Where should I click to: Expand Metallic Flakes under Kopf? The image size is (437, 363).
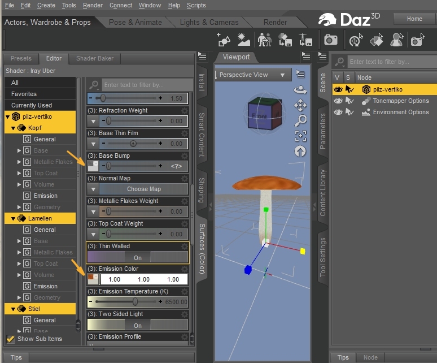point(19,162)
